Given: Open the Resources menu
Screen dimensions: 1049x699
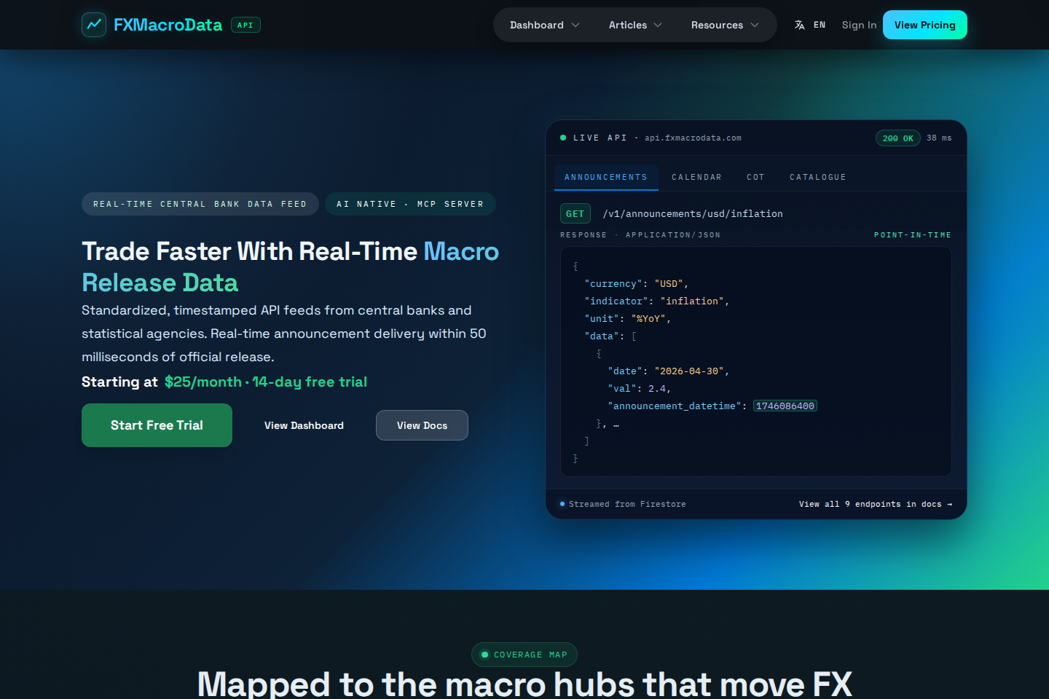Looking at the screenshot, I should coord(725,25).
